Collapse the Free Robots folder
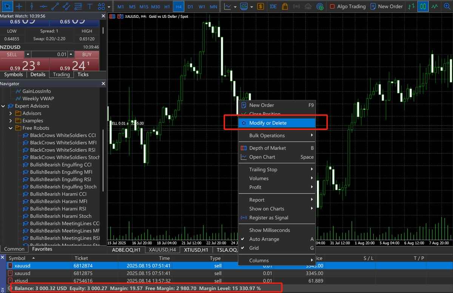The width and height of the screenshot is (453, 293). (x=11, y=128)
